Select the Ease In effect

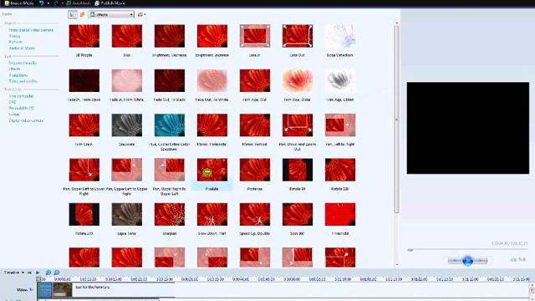tap(254, 36)
